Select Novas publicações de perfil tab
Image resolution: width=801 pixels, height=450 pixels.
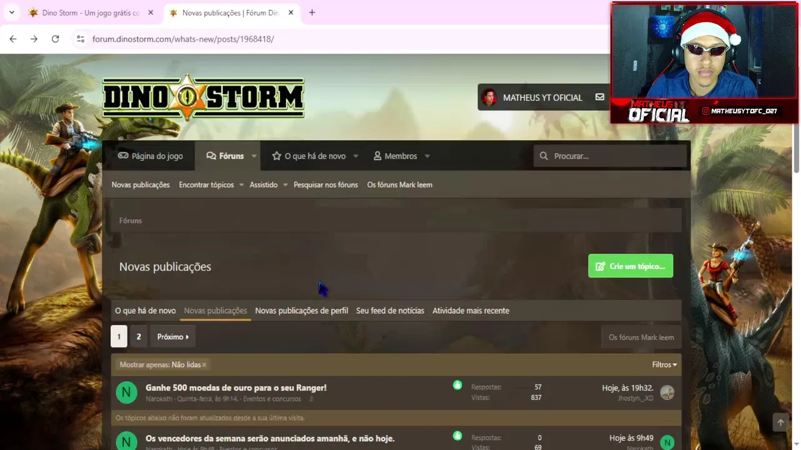click(302, 311)
